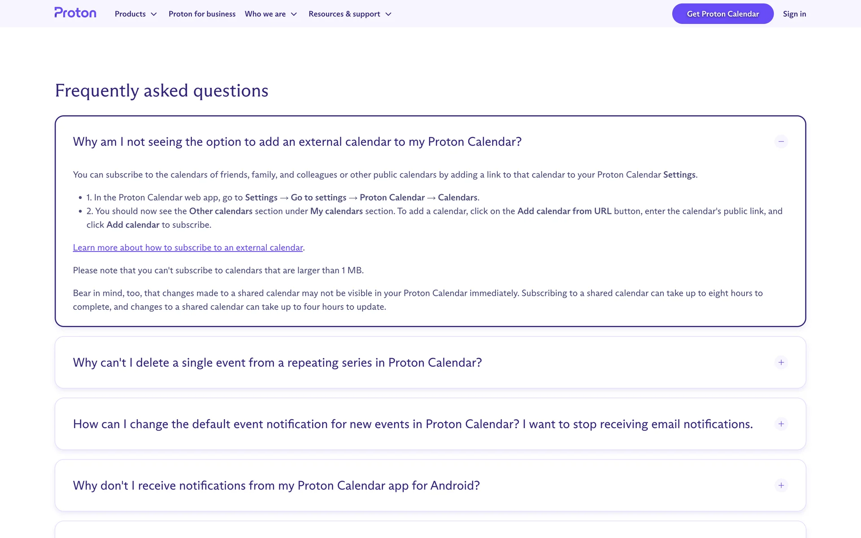The image size is (861, 538).
Task: Expand the default event notification question
Action: pyautogui.click(x=413, y=424)
